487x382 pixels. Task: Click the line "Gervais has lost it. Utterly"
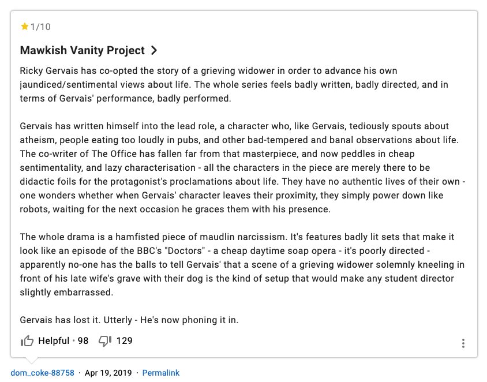tap(129, 320)
